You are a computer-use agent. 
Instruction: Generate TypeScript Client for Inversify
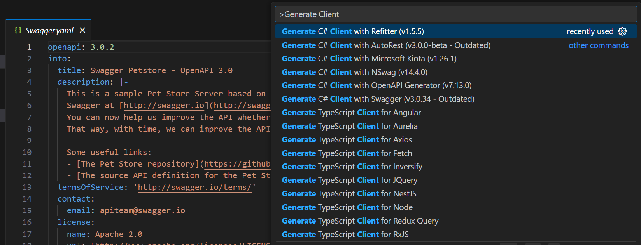pyautogui.click(x=456, y=167)
